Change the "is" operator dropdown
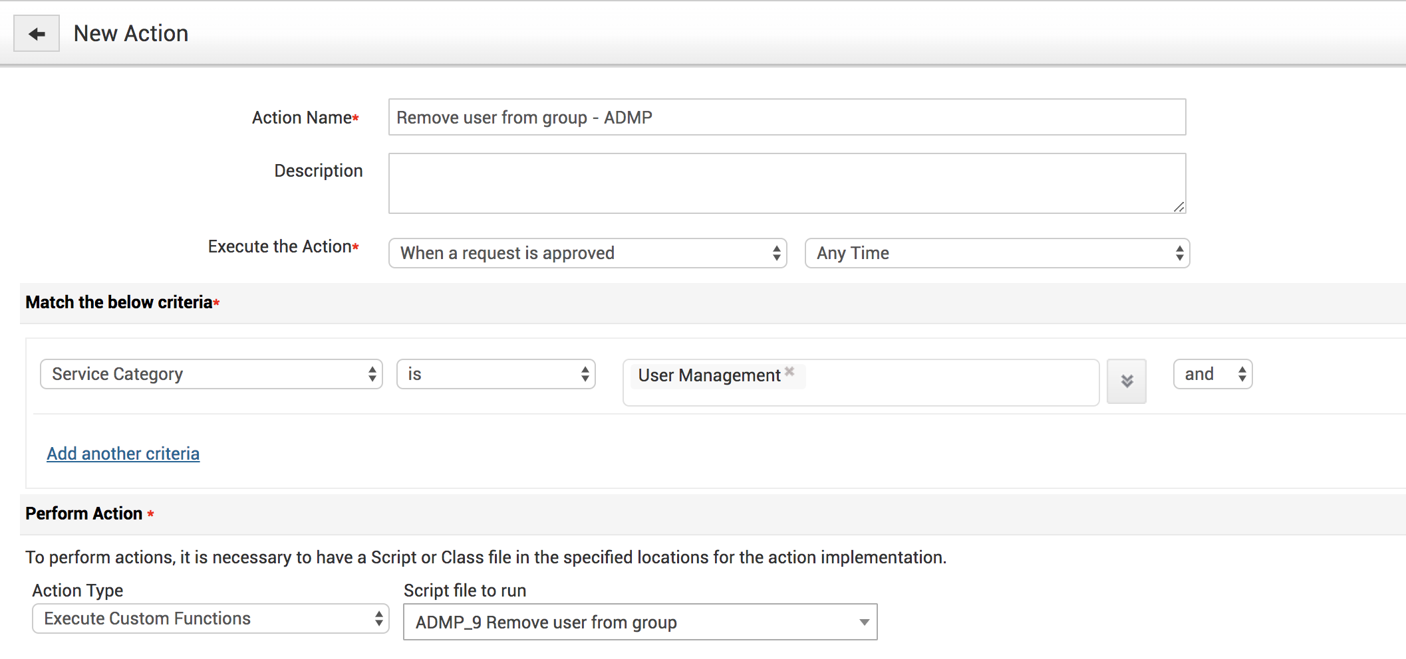Viewport: 1406px width, 659px height. click(495, 374)
